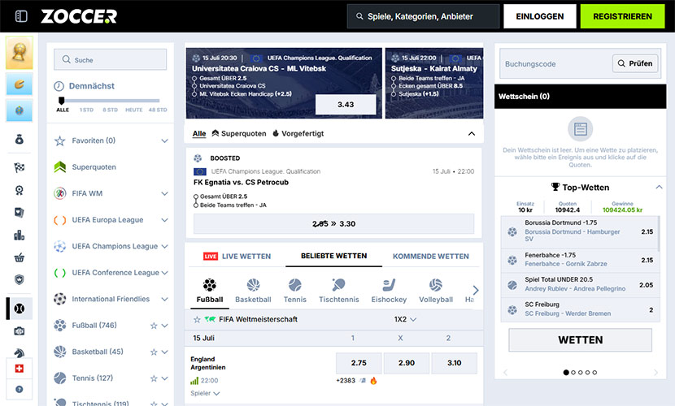Open the Swiss flag language icon
The width and height of the screenshot is (675, 406).
coord(20,368)
